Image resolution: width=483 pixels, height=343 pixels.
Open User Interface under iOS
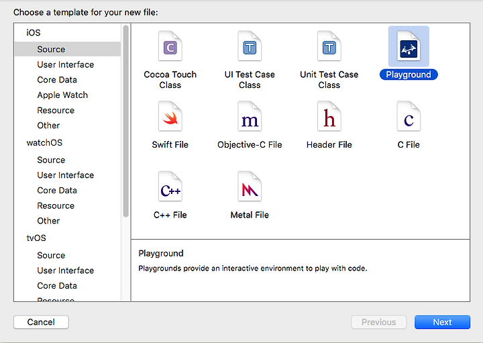[65, 64]
